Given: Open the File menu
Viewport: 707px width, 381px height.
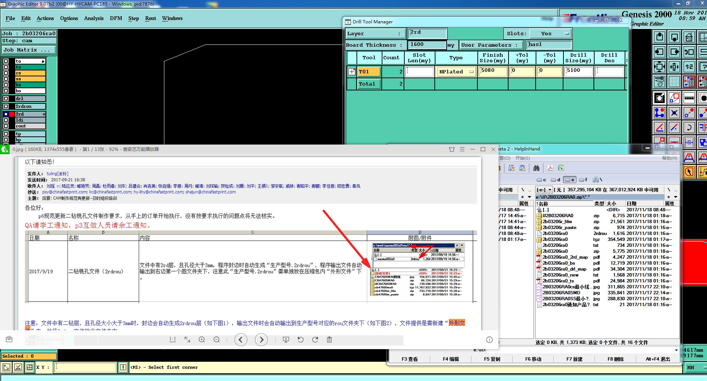Looking at the screenshot, I should coord(10,18).
